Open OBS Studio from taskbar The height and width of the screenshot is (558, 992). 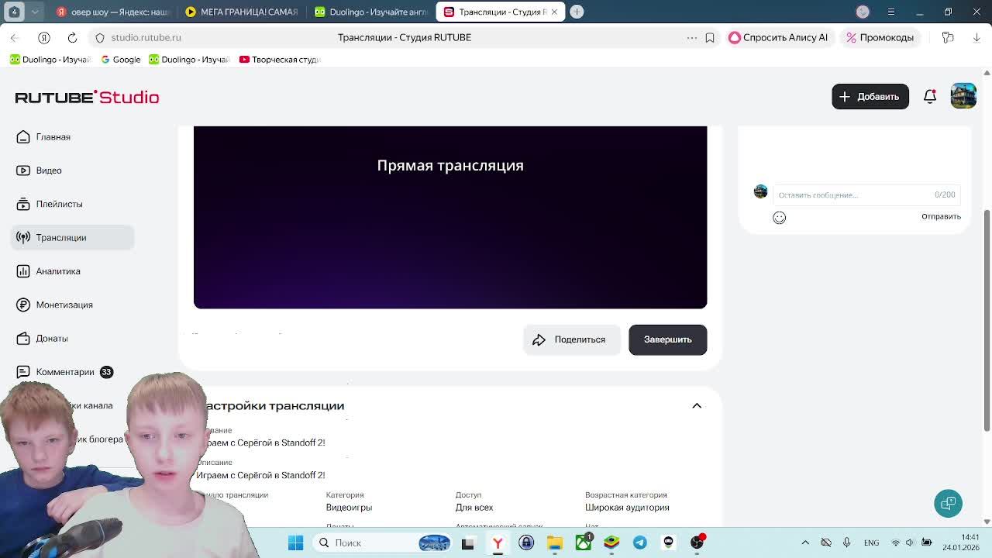pyautogui.click(x=697, y=542)
